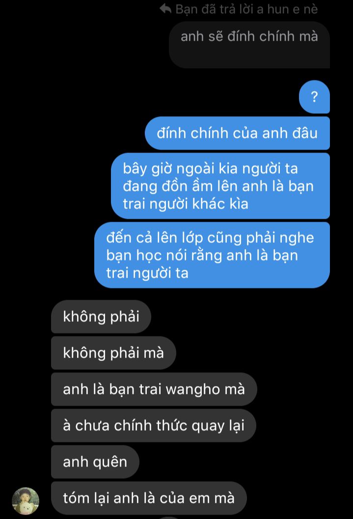Tap the boy avatar profile picture
Viewport: 353px width, 519px height.
[x=26, y=501]
